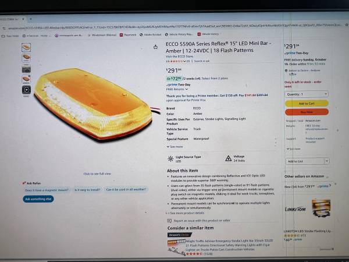Open the Quantity dropdown
This screenshot has width=349, height=262.
[307, 94]
